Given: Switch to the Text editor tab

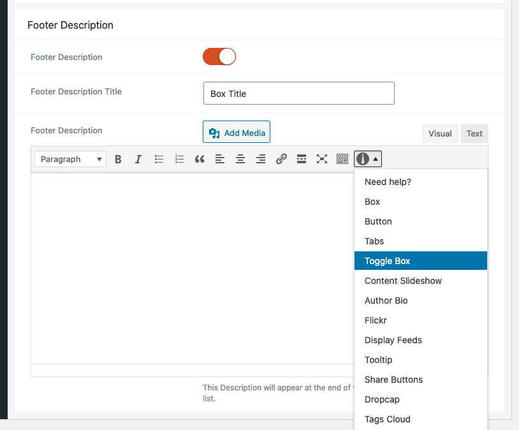Looking at the screenshot, I should point(474,134).
